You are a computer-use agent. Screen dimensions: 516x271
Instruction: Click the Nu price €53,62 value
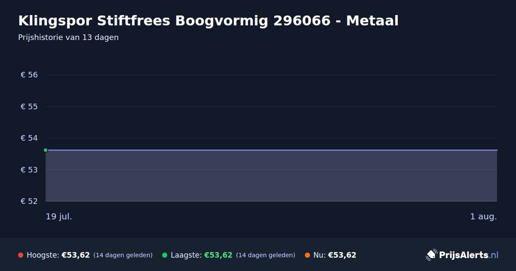pyautogui.click(x=342, y=255)
